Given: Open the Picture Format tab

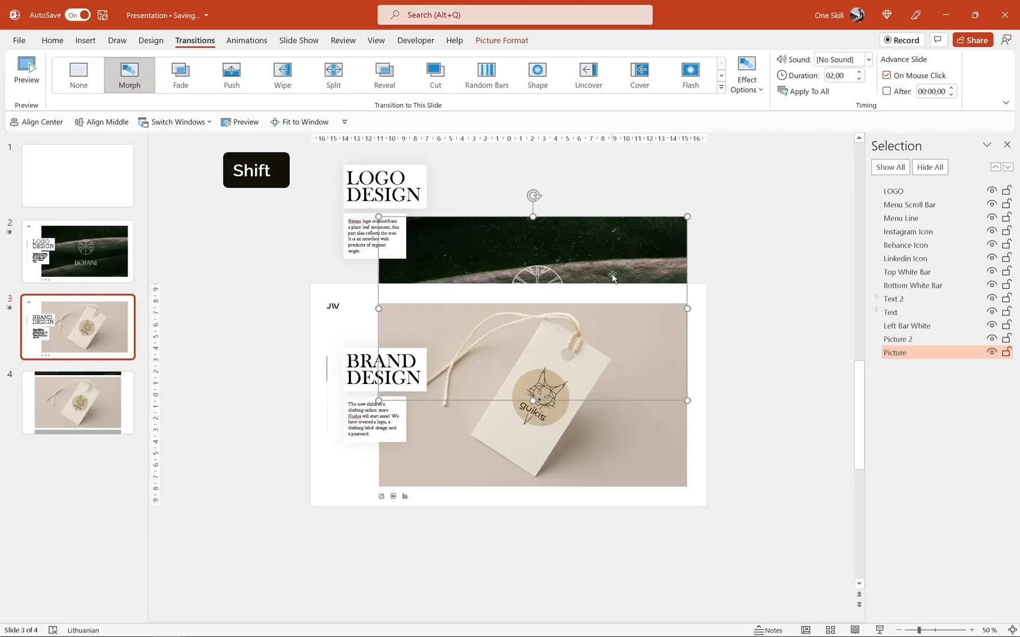Looking at the screenshot, I should tap(502, 40).
